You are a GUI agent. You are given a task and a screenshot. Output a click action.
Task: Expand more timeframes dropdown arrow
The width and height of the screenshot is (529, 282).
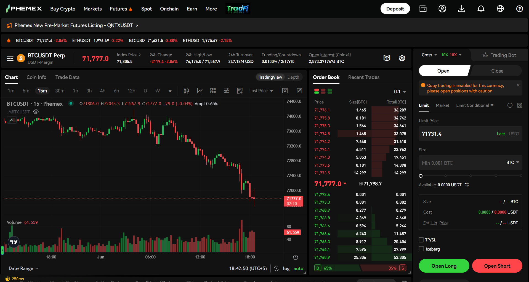coord(170,91)
